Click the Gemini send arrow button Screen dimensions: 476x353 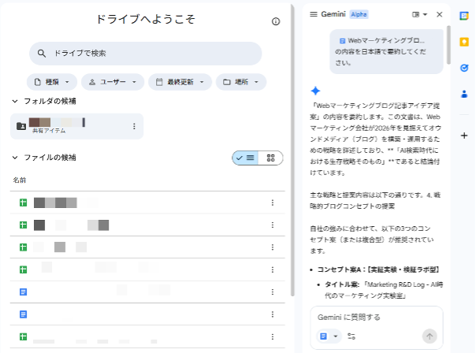(430, 336)
